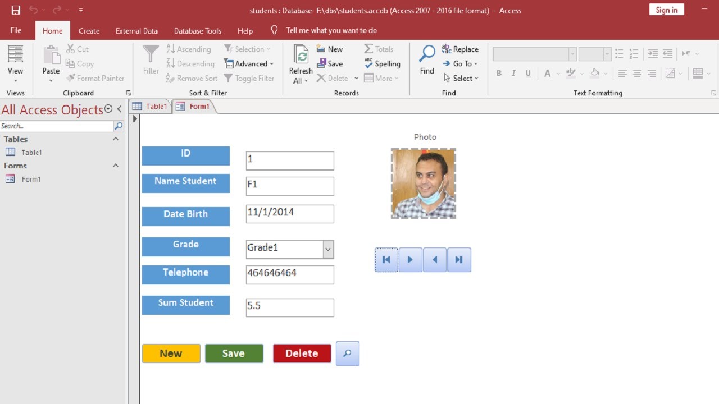
Task: Click next record arrow button on form
Action: point(411,260)
